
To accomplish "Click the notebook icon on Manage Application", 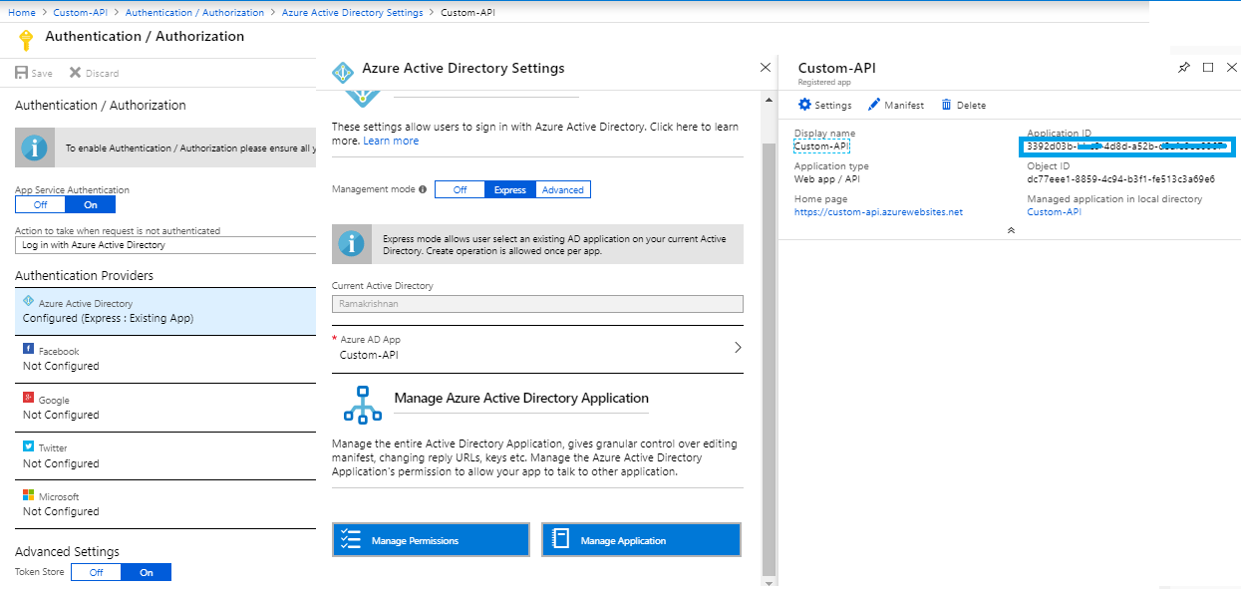I will click(x=560, y=539).
